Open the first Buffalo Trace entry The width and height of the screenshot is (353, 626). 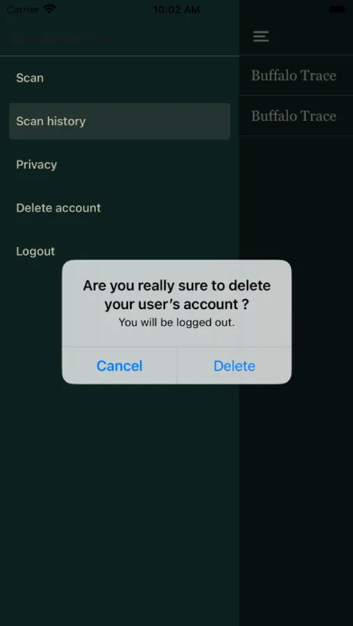(296, 75)
